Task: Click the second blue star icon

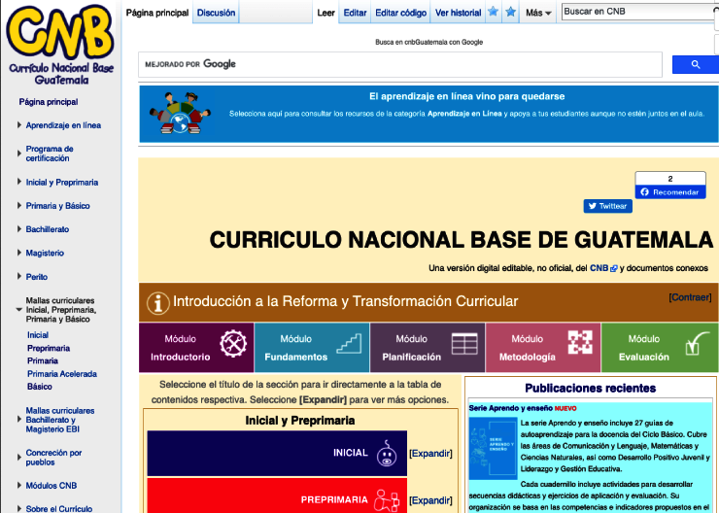Action: 510,12
